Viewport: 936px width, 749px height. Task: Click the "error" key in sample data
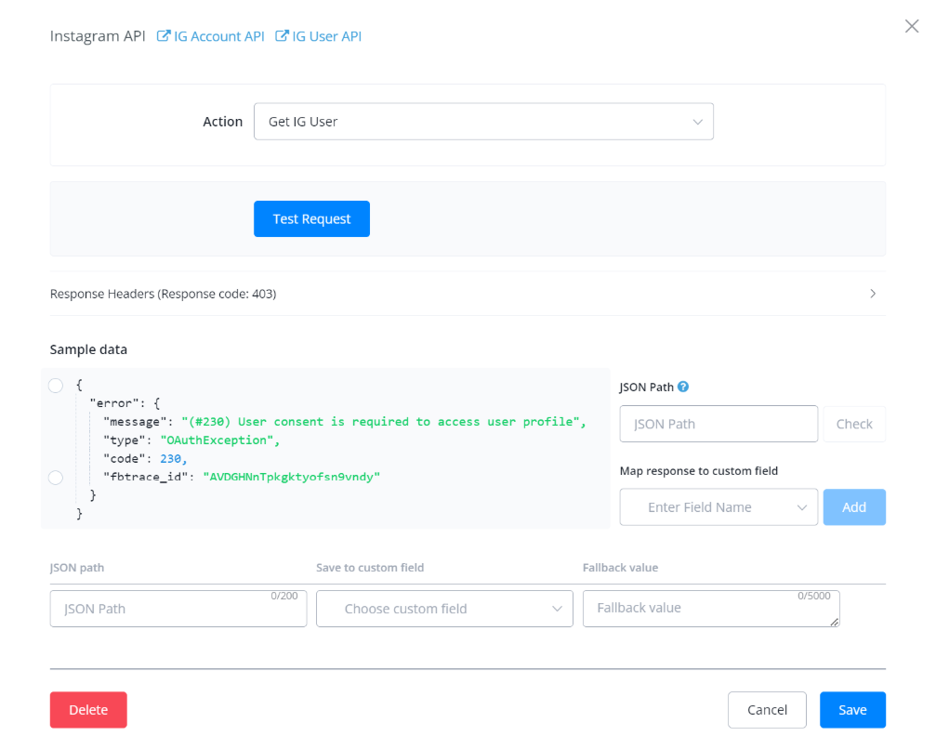(x=113, y=403)
